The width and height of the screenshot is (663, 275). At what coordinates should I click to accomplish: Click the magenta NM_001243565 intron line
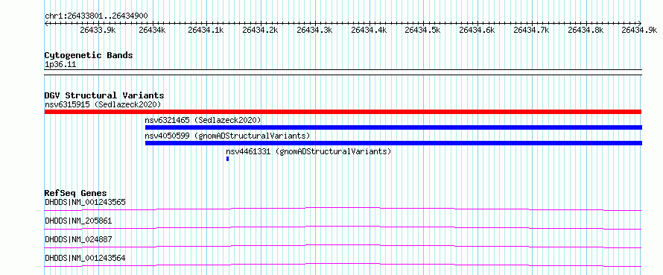(x=343, y=208)
